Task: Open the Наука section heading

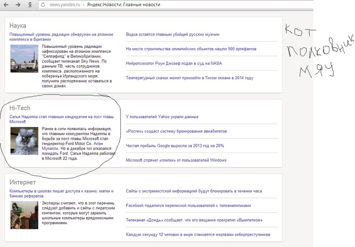Action: coord(18,25)
